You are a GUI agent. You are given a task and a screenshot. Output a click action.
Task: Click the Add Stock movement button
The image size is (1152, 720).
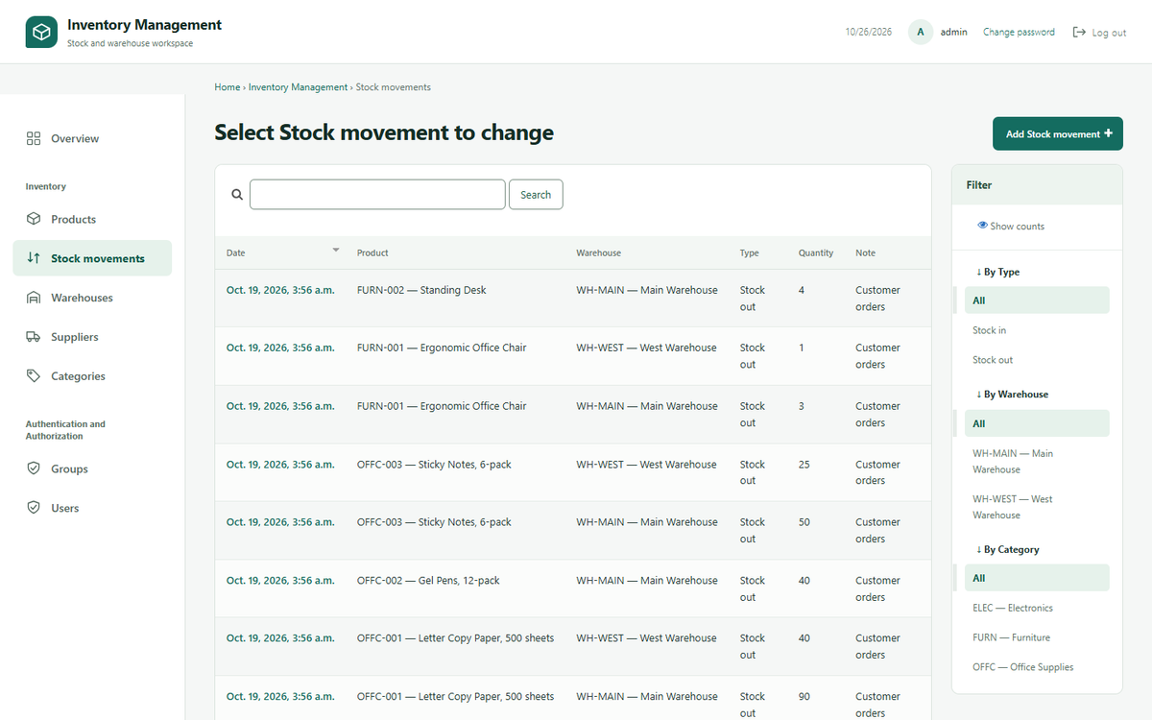pyautogui.click(x=1058, y=133)
